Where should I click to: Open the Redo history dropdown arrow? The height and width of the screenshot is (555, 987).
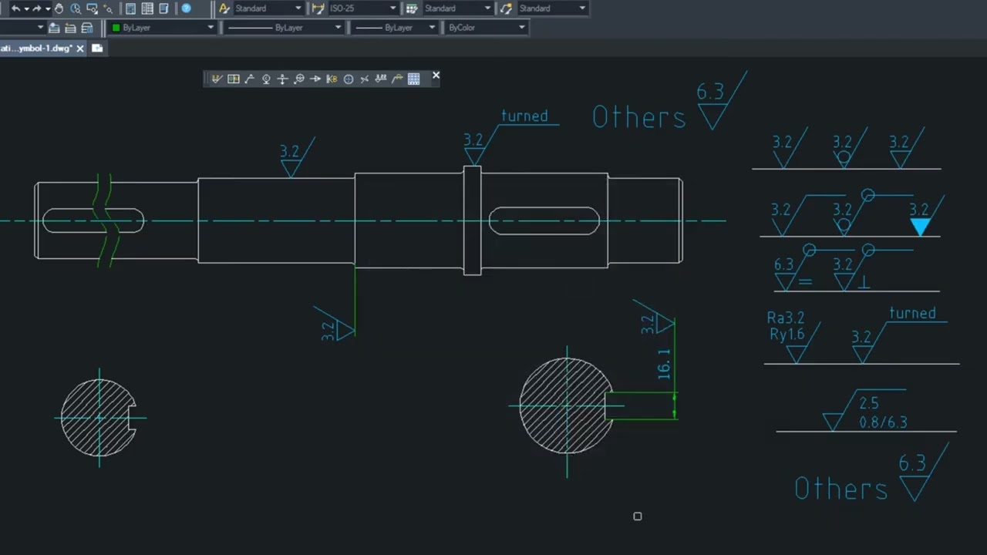coord(47,8)
